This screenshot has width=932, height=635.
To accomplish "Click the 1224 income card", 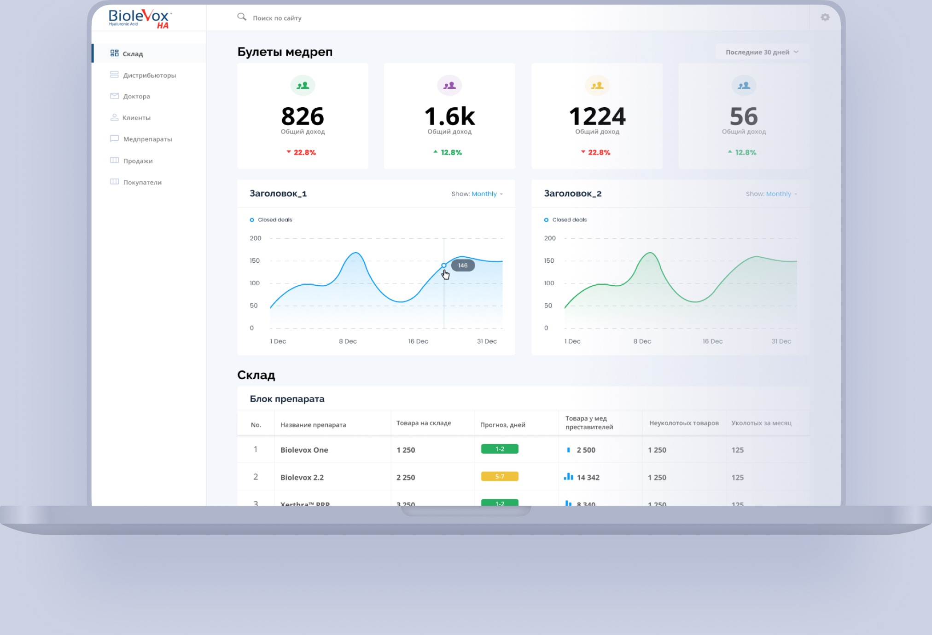I will point(597,116).
